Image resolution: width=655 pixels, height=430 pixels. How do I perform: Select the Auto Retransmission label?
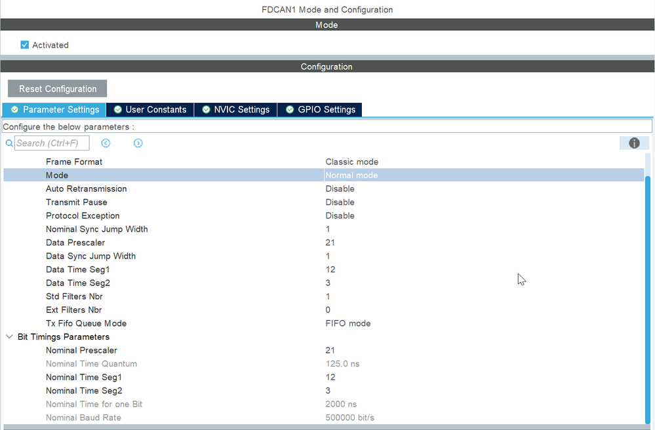click(x=86, y=188)
